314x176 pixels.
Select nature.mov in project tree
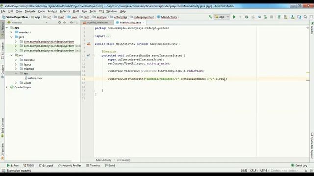35,78
